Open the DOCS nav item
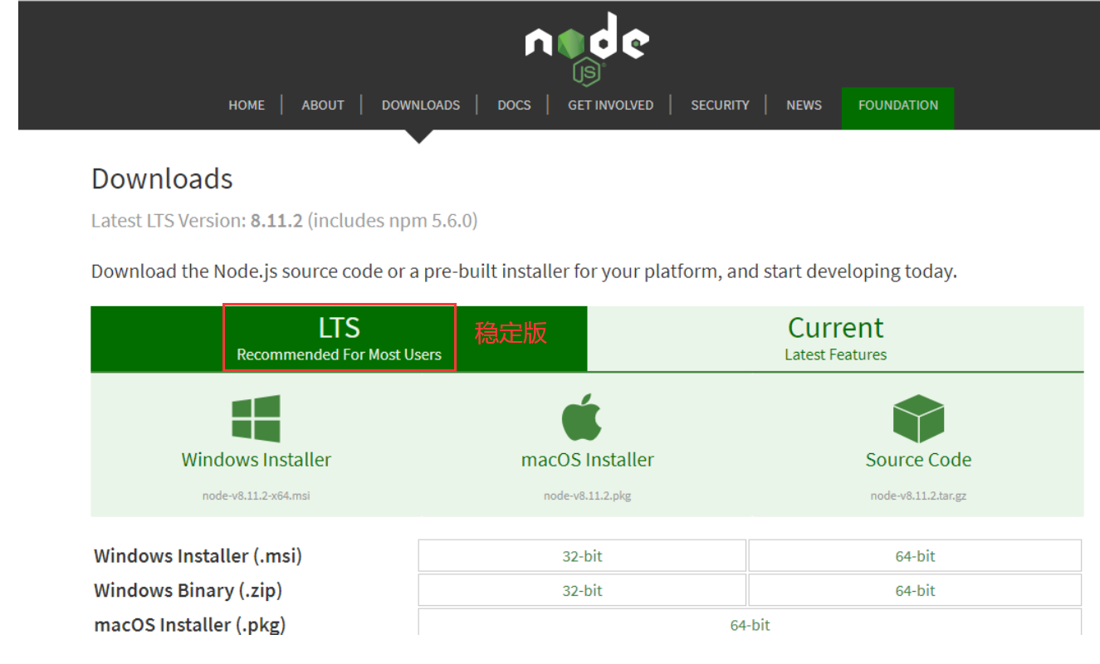The height and width of the screenshot is (664, 1100). click(x=514, y=105)
